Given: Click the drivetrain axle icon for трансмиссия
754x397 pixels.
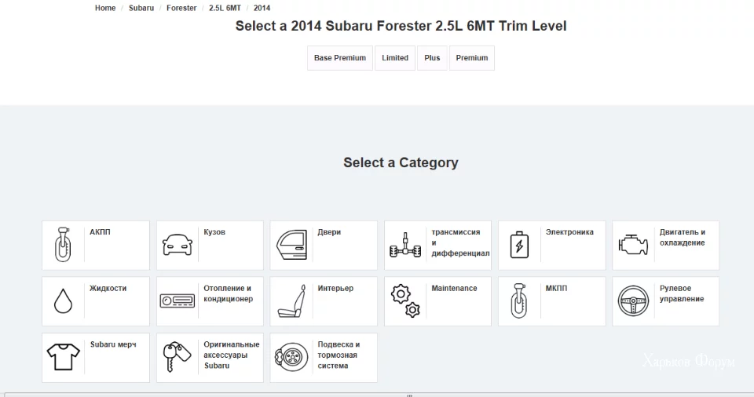Looking at the screenshot, I should click(x=405, y=245).
